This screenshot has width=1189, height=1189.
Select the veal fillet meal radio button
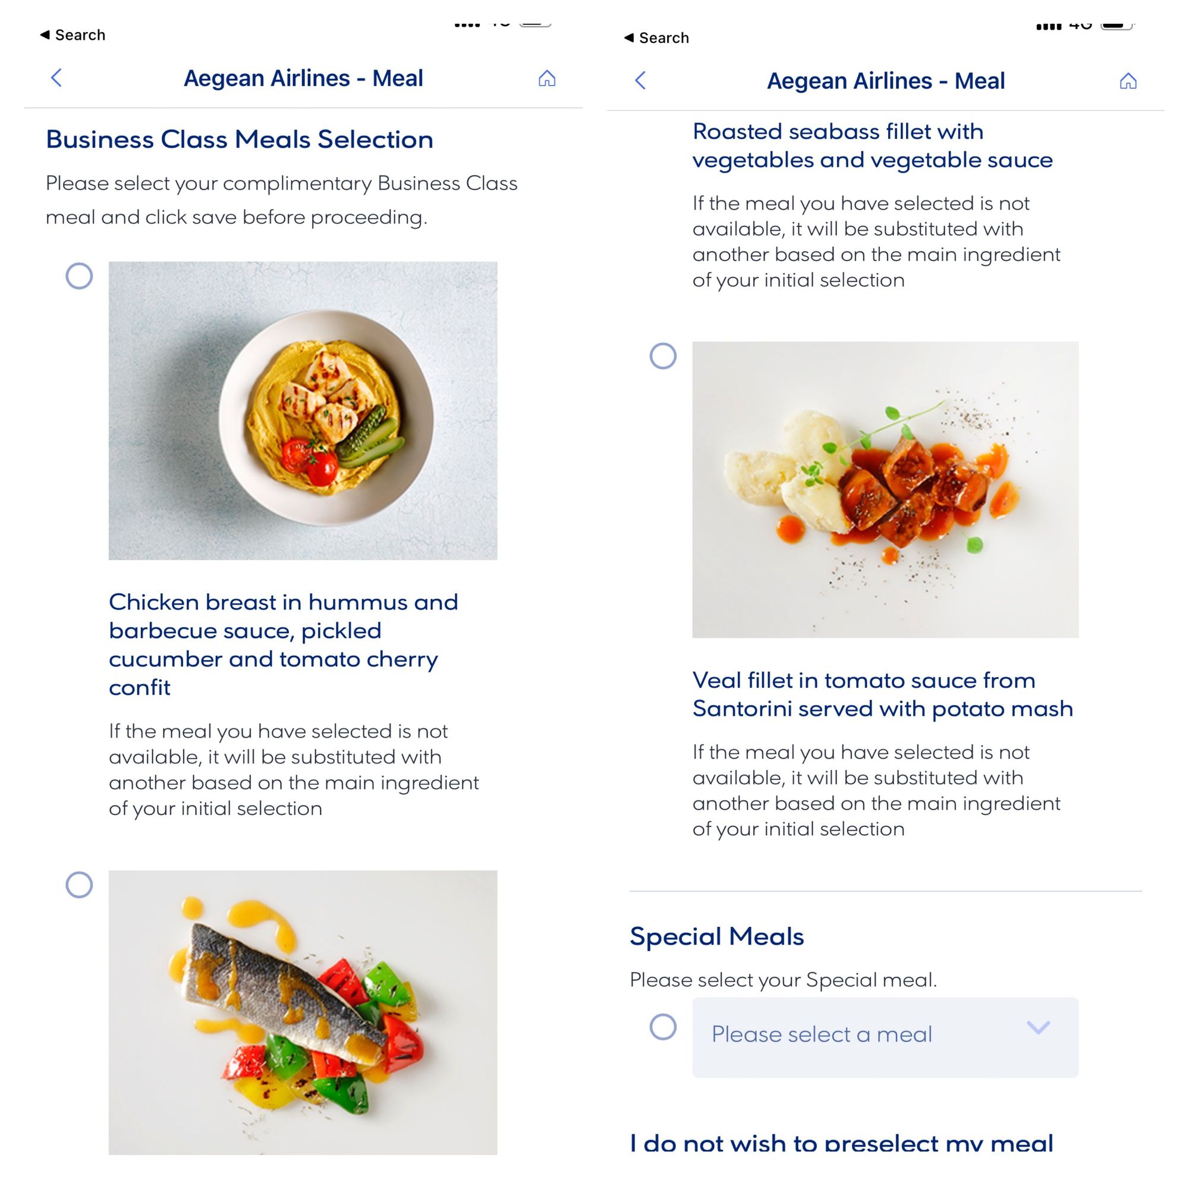663,356
